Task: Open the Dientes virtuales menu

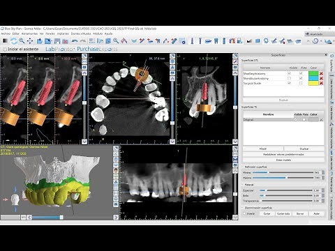Action: [x=81, y=33]
